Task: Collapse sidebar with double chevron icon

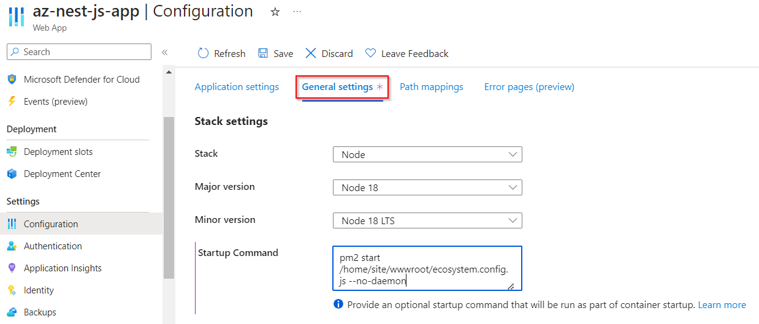Action: coord(164,52)
